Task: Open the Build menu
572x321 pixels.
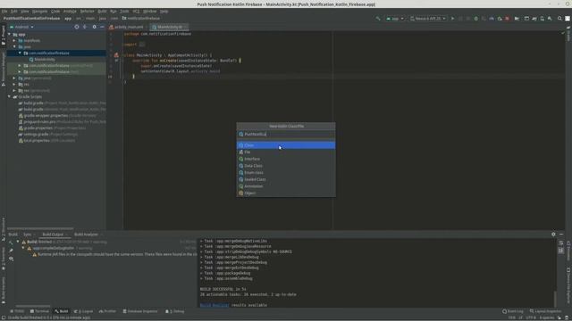Action: coord(102,12)
